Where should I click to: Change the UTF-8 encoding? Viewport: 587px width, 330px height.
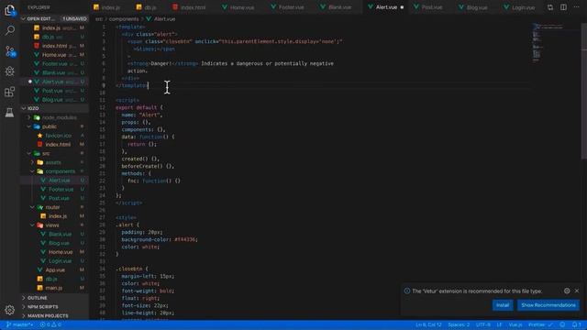483,324
